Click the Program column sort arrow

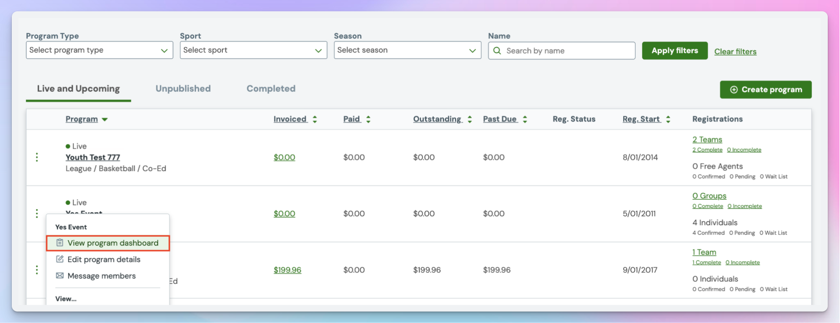pos(105,120)
